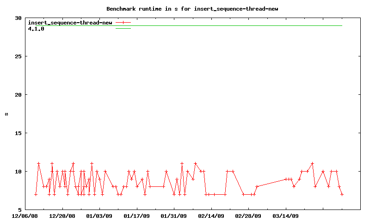Click the x-axis date 12/20/08

pyautogui.click(x=62, y=216)
